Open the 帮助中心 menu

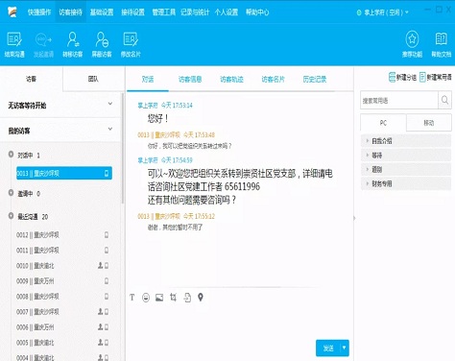click(257, 12)
